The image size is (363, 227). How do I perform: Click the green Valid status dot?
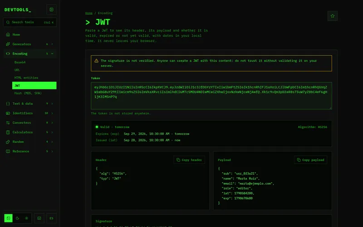[x=97, y=127]
